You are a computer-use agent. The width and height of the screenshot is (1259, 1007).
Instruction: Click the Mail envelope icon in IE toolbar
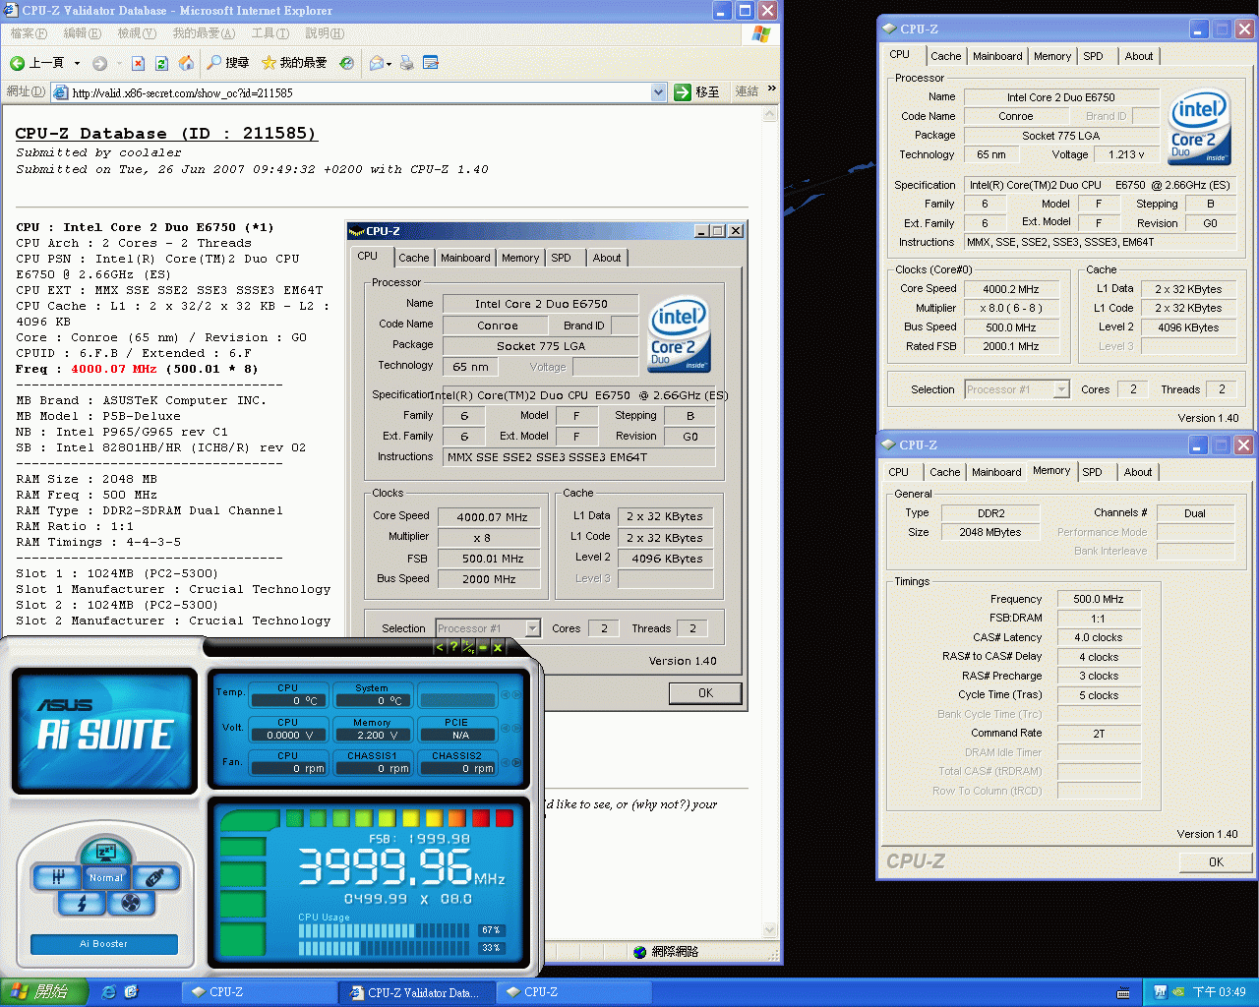(x=376, y=63)
